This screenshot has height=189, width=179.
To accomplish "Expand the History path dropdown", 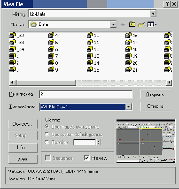I will [x=154, y=14].
